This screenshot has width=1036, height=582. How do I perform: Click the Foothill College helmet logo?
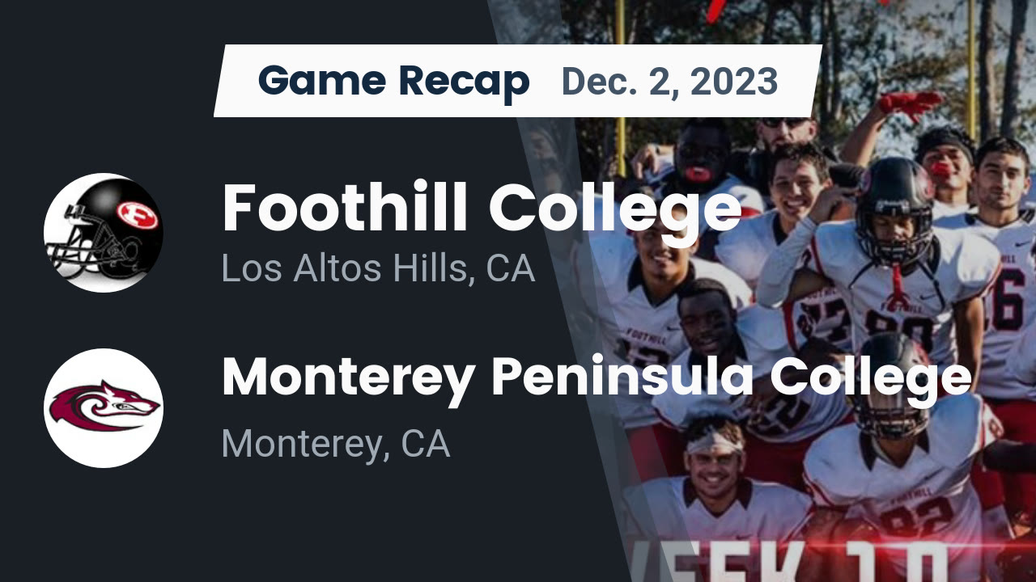(x=104, y=233)
